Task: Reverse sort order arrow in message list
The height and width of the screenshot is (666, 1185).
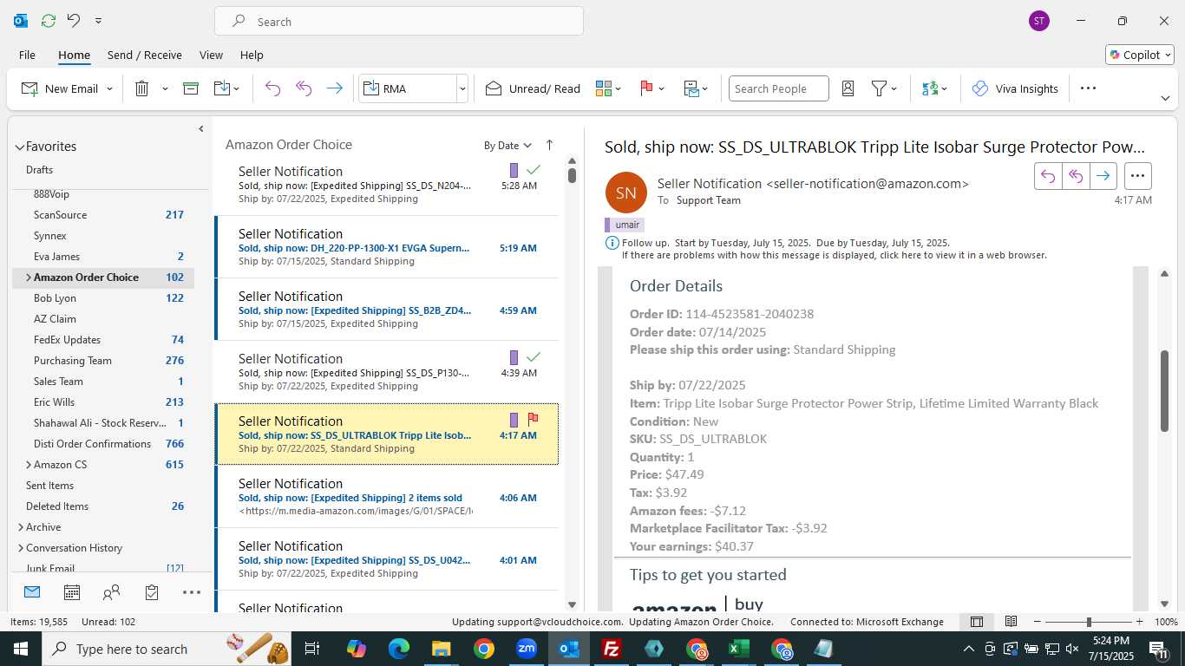Action: [x=549, y=145]
